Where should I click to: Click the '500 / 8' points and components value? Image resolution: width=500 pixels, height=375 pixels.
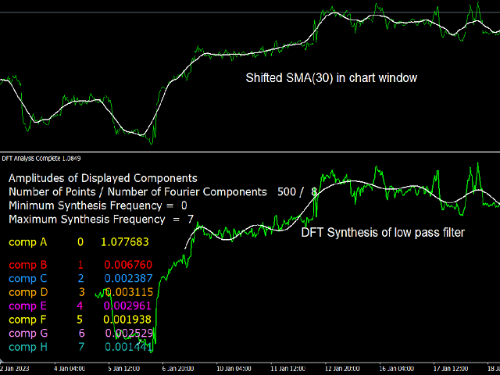(x=297, y=192)
